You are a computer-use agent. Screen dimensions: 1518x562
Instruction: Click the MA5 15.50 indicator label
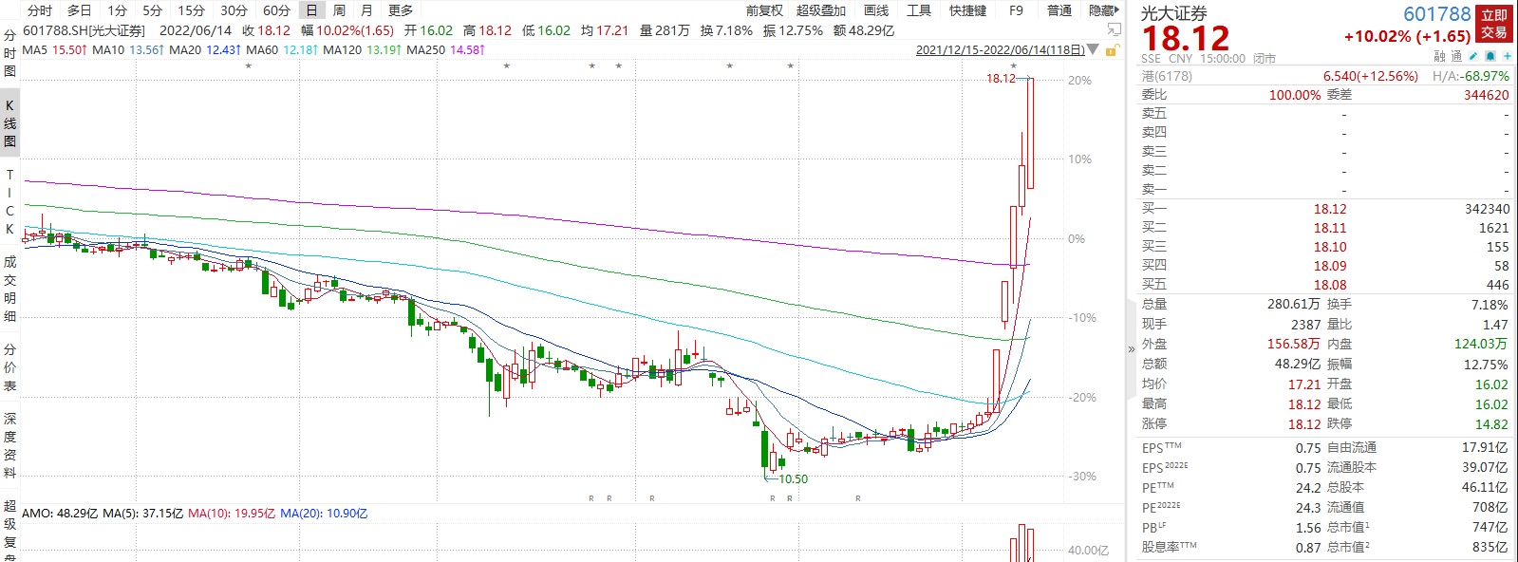point(54,49)
